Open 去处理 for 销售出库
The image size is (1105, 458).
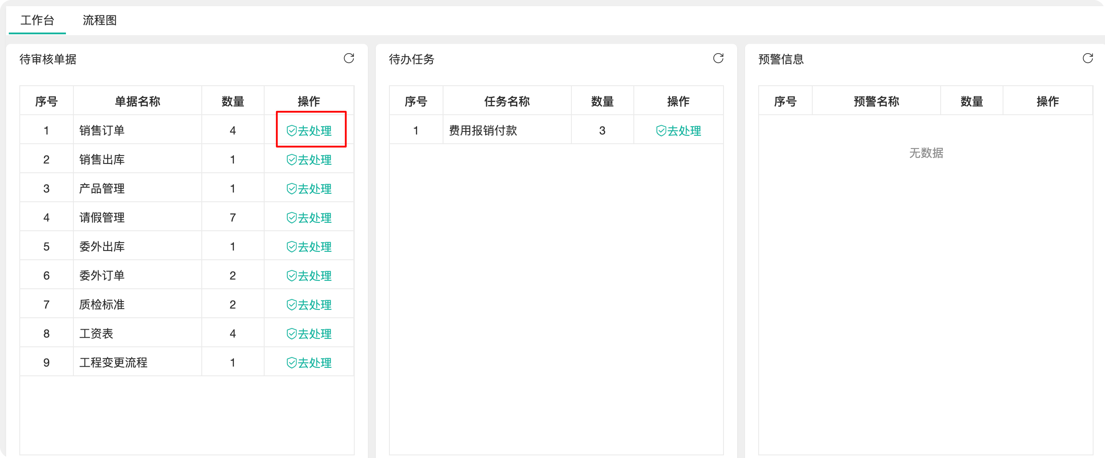pos(309,160)
